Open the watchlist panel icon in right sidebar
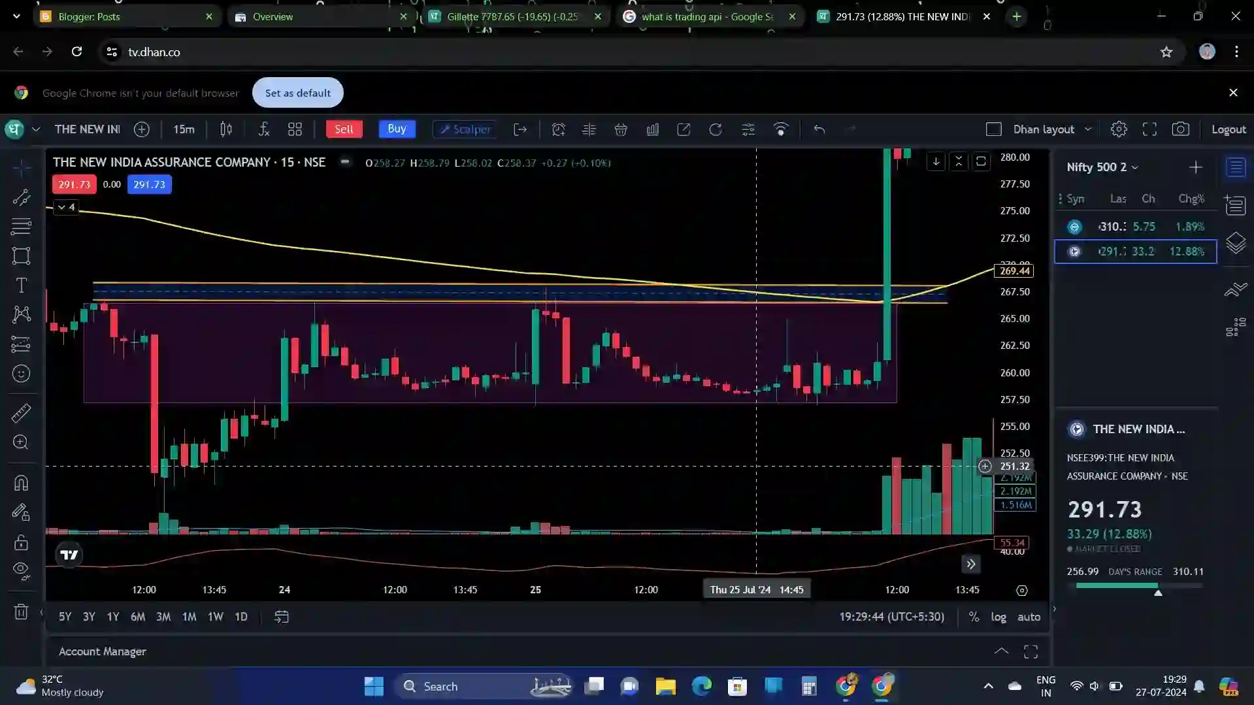The image size is (1254, 705). [1236, 168]
